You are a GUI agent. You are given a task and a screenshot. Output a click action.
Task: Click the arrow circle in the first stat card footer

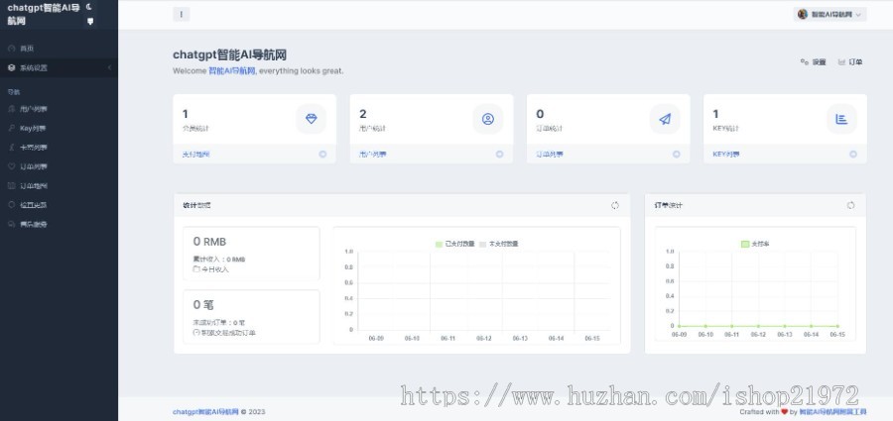tap(322, 155)
